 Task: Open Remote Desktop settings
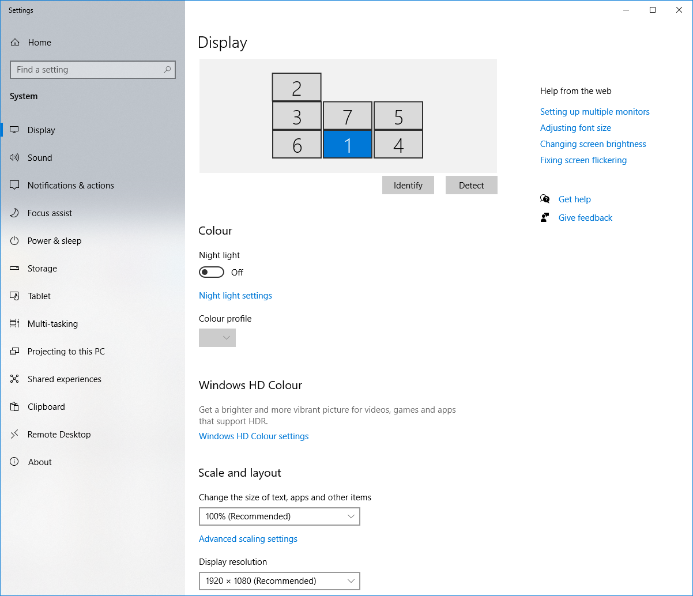(92, 435)
